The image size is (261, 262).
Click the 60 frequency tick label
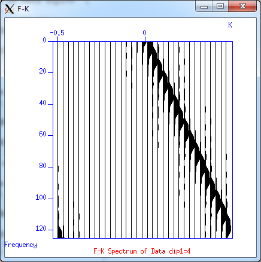[43, 134]
